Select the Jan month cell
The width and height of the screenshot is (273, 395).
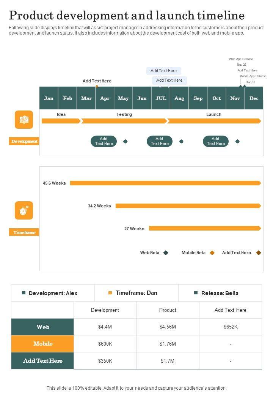(49, 98)
